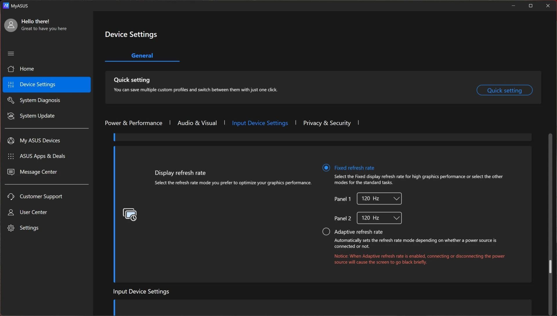Maximize the MyASUS window
The height and width of the screenshot is (316, 557).
(531, 6)
